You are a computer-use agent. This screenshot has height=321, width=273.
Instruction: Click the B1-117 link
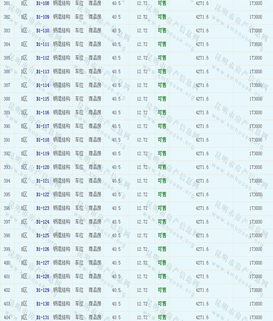coord(43,126)
